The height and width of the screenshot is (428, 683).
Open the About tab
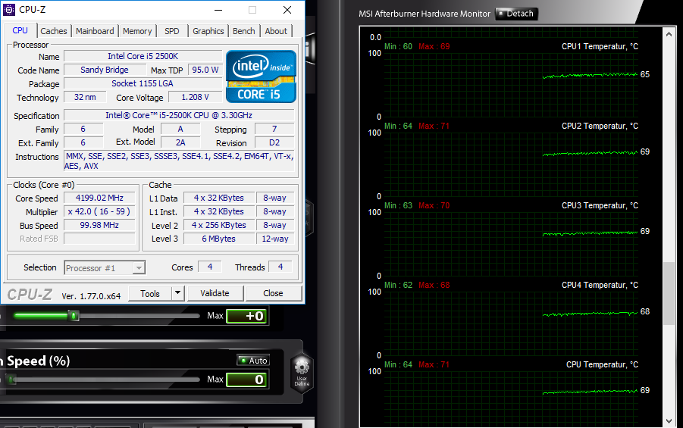(276, 31)
